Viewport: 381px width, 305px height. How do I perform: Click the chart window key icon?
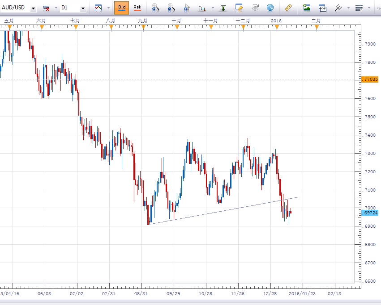tap(239, 8)
